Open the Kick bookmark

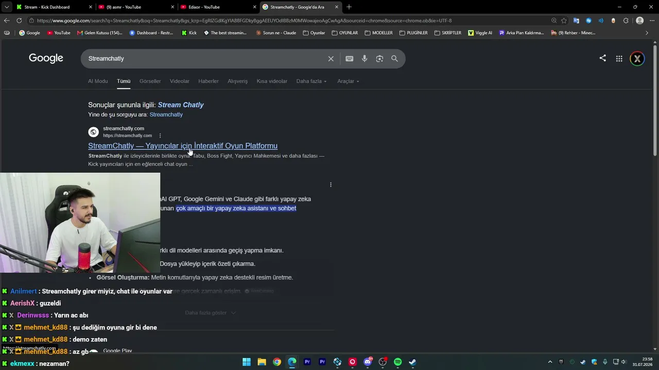[189, 33]
